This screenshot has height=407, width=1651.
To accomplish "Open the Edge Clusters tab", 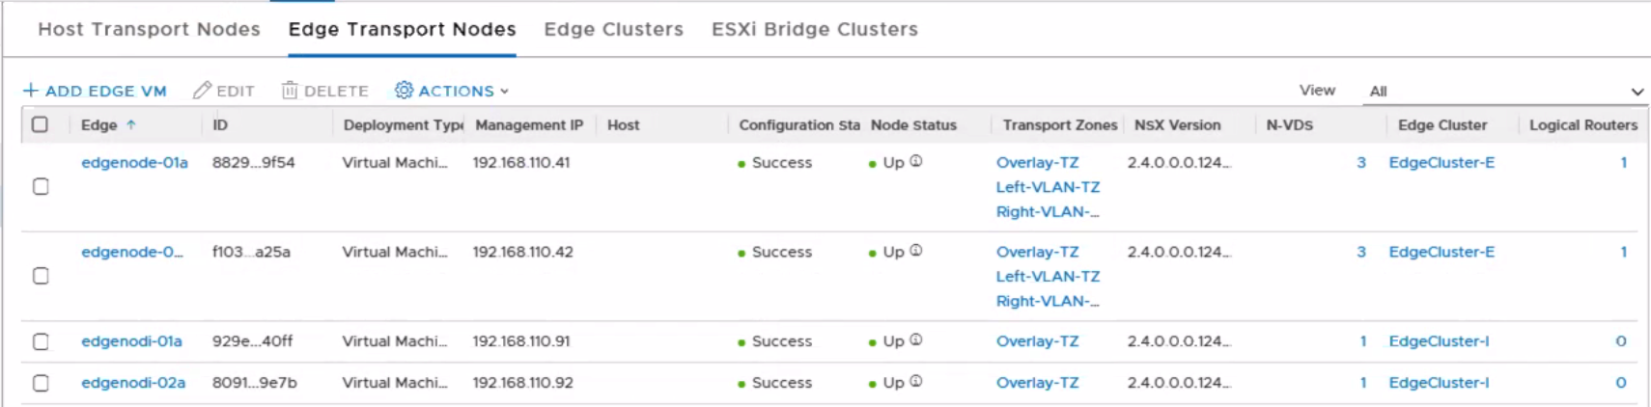I will tap(613, 29).
